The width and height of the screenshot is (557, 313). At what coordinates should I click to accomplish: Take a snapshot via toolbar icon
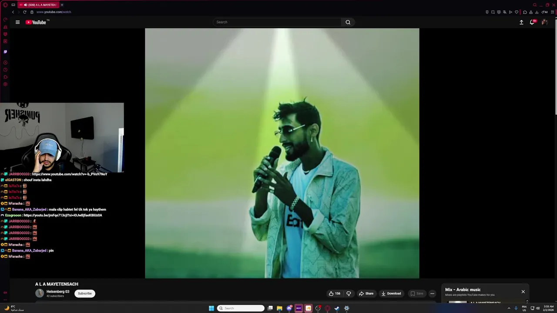(493, 12)
